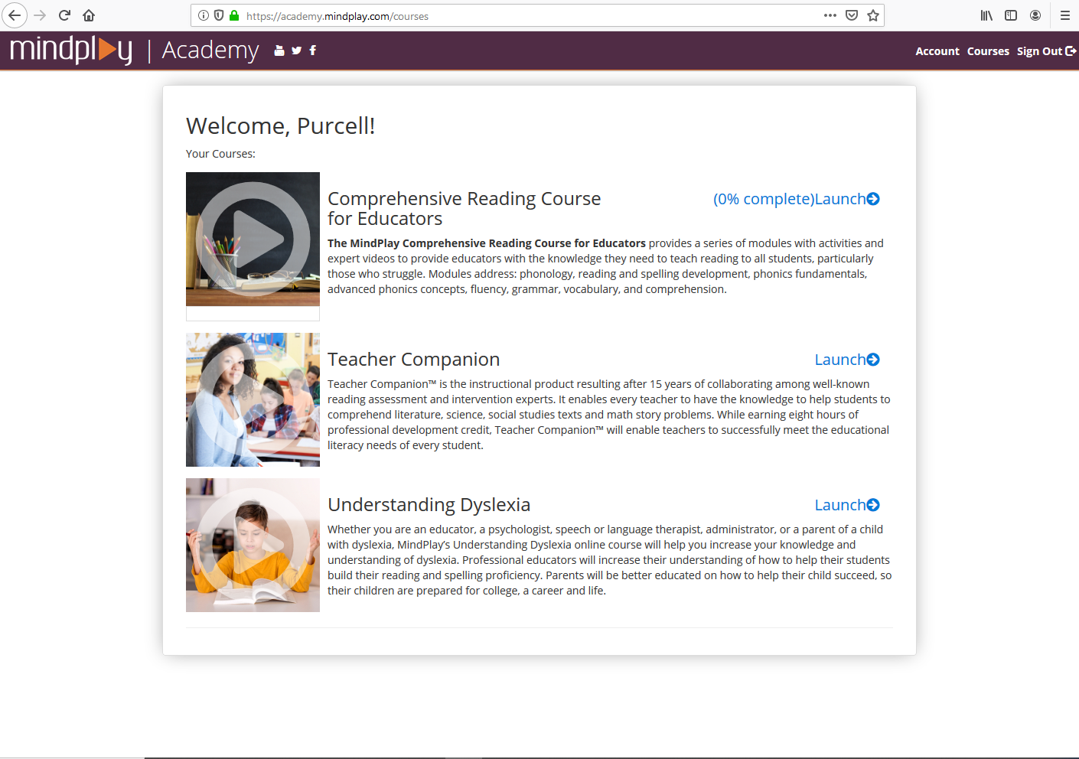Save page to Pocket icon
Image resolution: width=1079 pixels, height=759 pixels.
tap(852, 15)
